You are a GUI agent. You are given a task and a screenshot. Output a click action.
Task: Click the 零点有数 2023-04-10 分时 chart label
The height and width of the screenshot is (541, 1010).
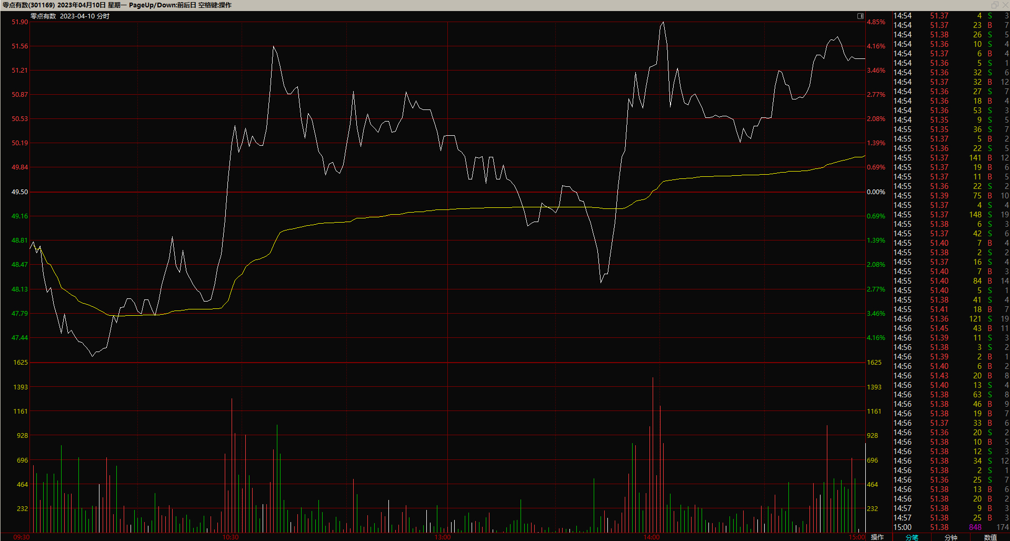click(70, 16)
